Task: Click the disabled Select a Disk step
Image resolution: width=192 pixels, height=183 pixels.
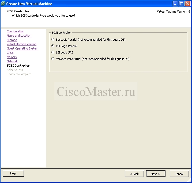Action: (x=15, y=70)
